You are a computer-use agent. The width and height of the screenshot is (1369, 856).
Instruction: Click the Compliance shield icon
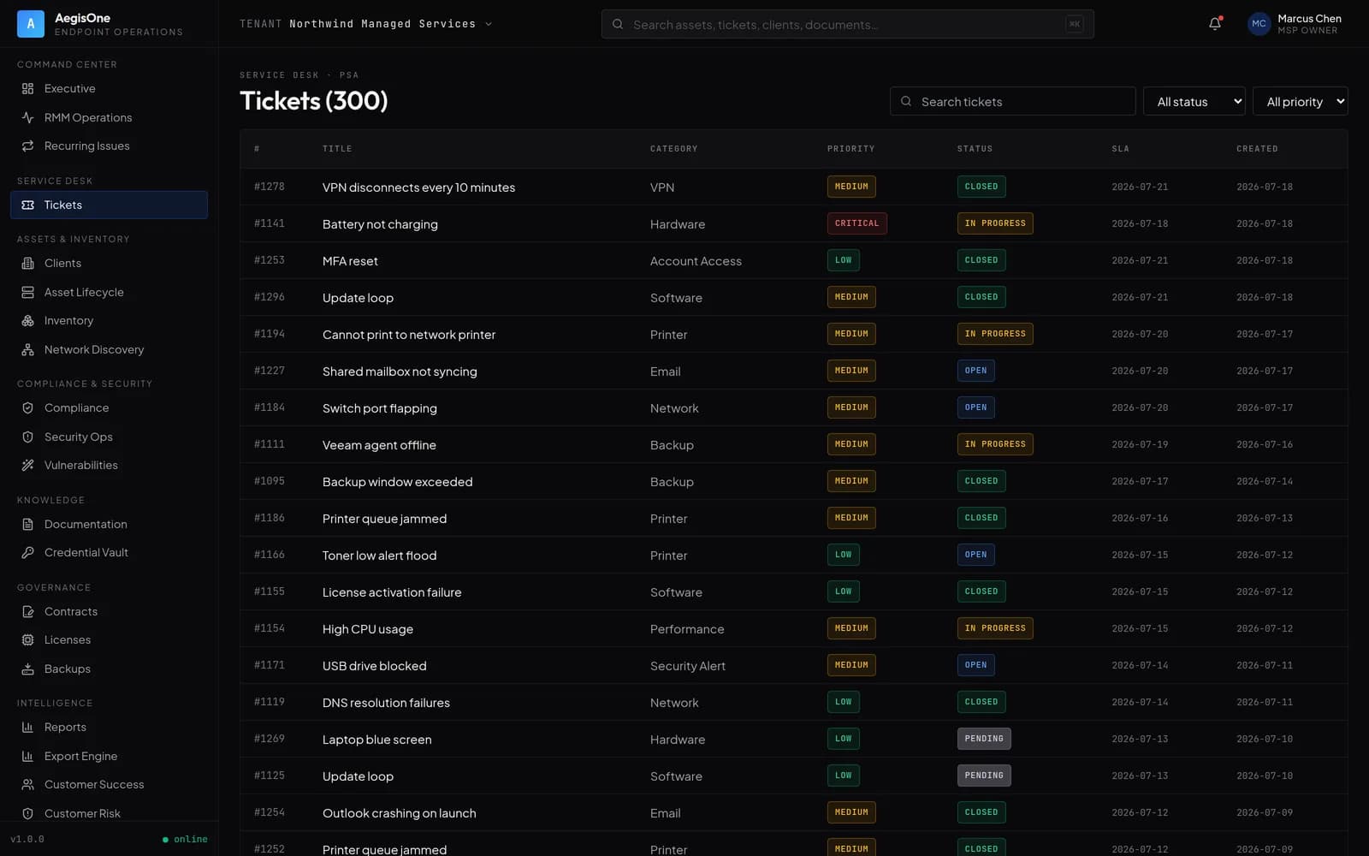[27, 408]
